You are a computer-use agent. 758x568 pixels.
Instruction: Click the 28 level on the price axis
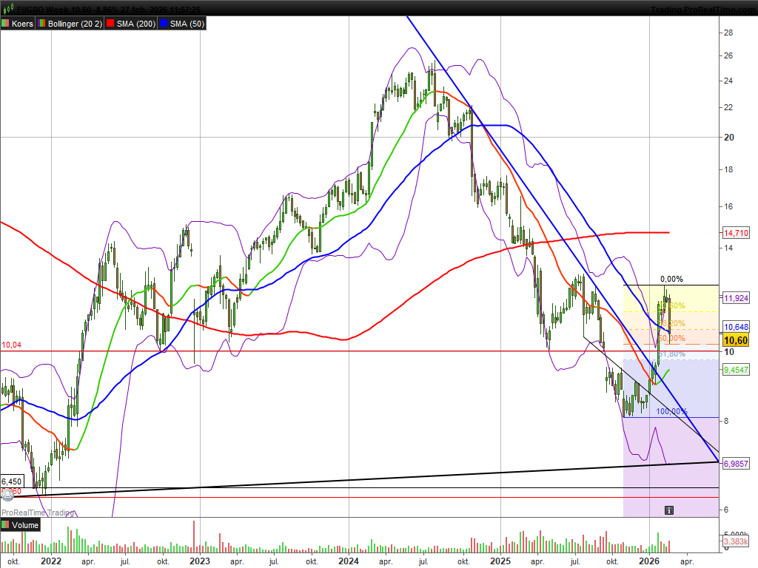728,33
